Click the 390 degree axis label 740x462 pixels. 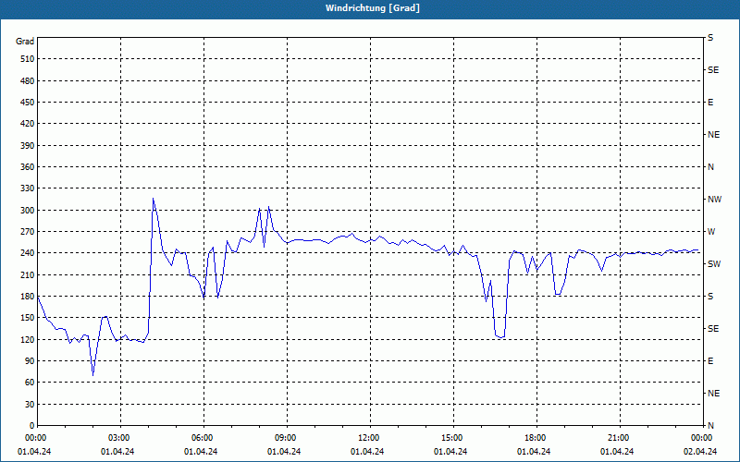point(28,145)
